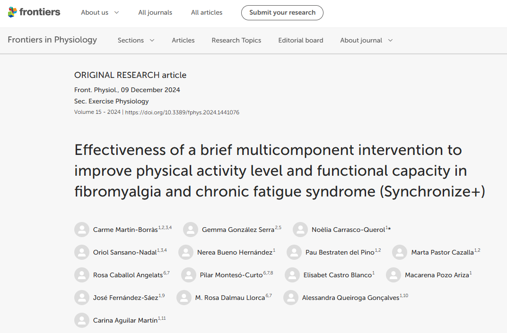This screenshot has height=333, width=507.
Task: Open Research Topics page
Action: coord(236,40)
